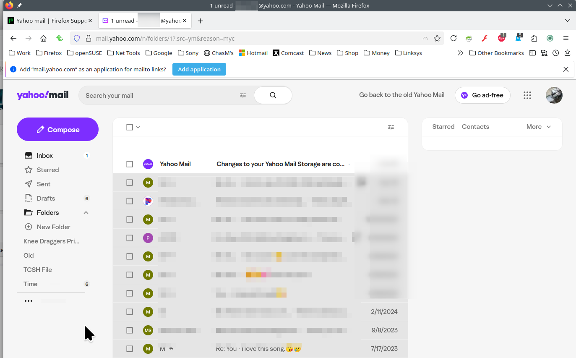Close the 1 unread Yahoo Mail tab

tap(185, 21)
